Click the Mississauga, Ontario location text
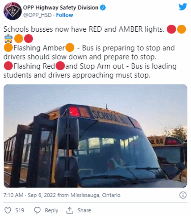The image size is (191, 216). pyautogui.click(x=95, y=195)
